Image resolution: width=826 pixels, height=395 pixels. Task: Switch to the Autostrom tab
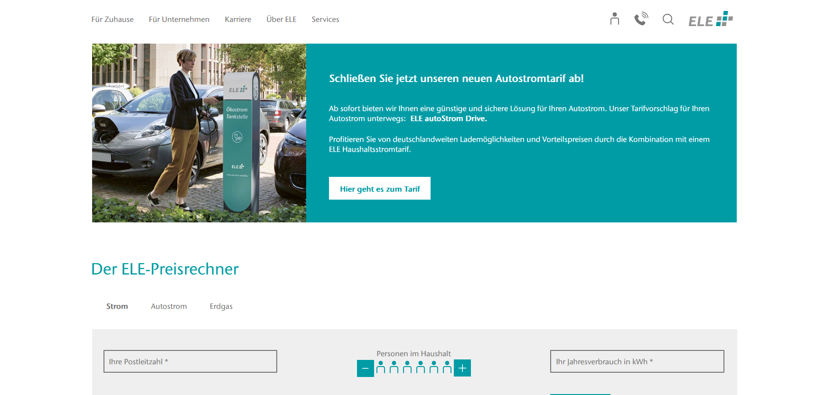[169, 306]
